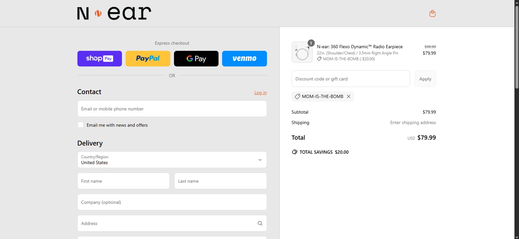Click into the Address field
This screenshot has width=519, height=239.
click(x=172, y=223)
